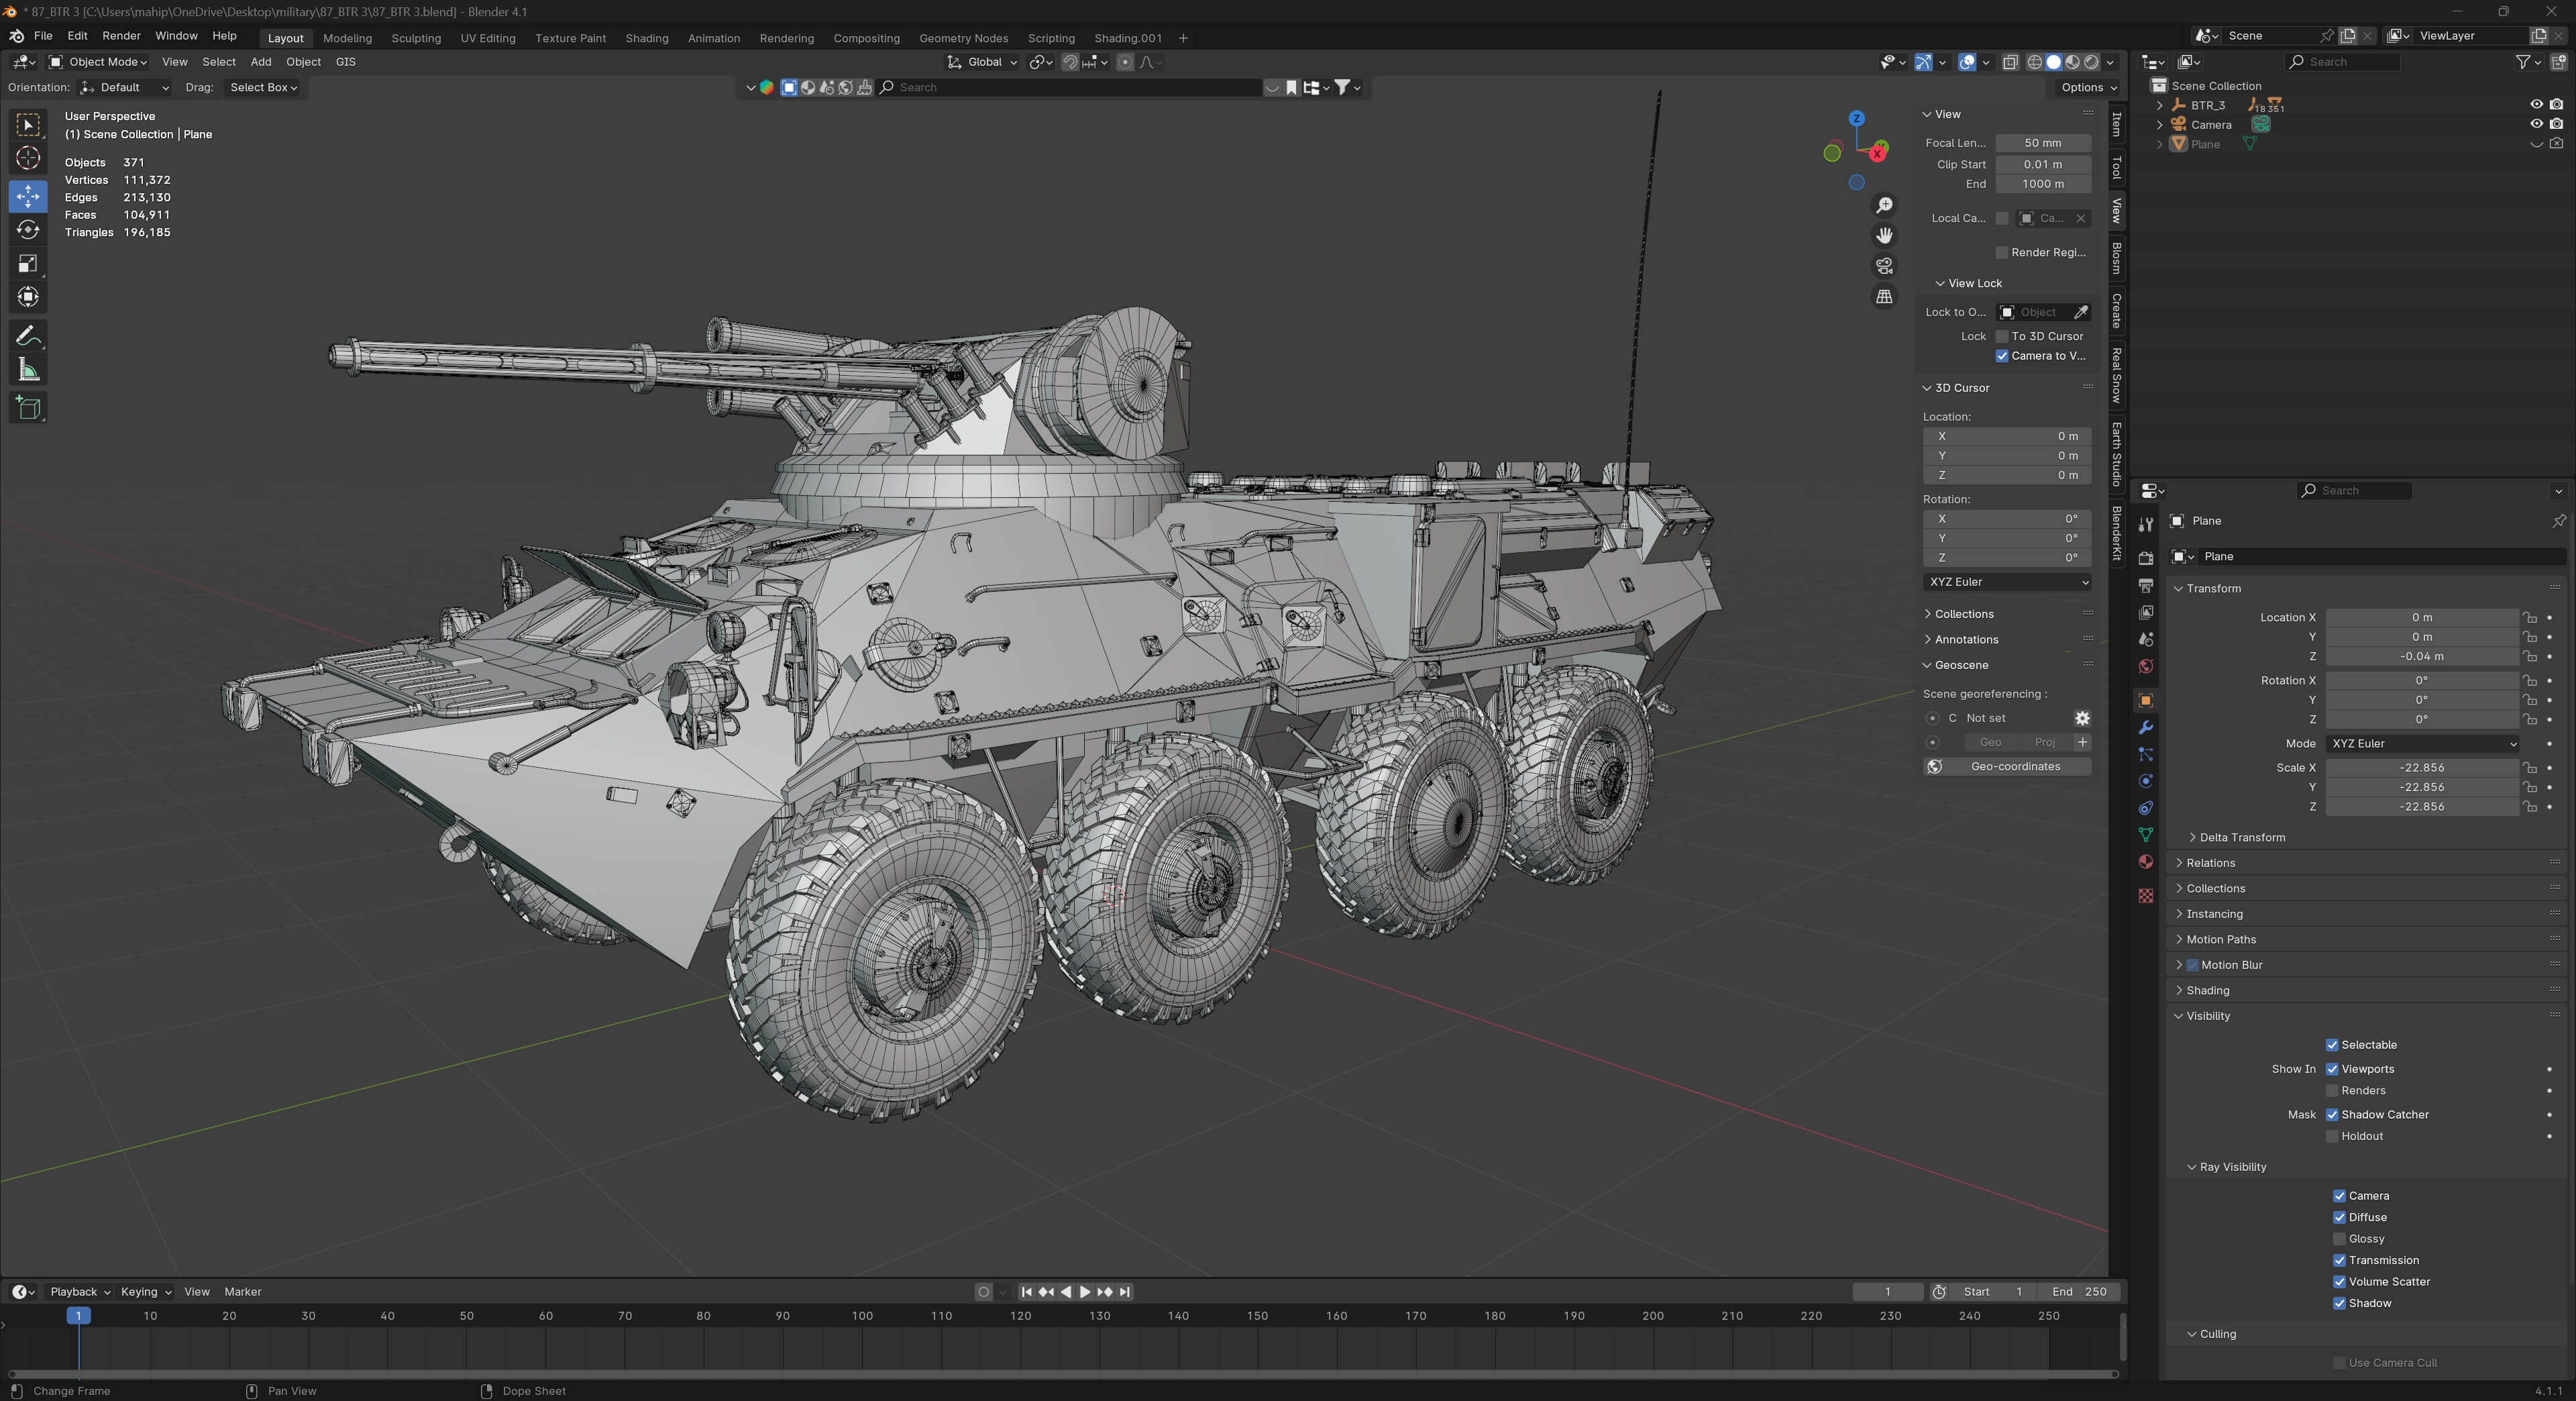This screenshot has width=2576, height=1401.
Task: Click the Geo-coordinates button
Action: (x=2007, y=767)
